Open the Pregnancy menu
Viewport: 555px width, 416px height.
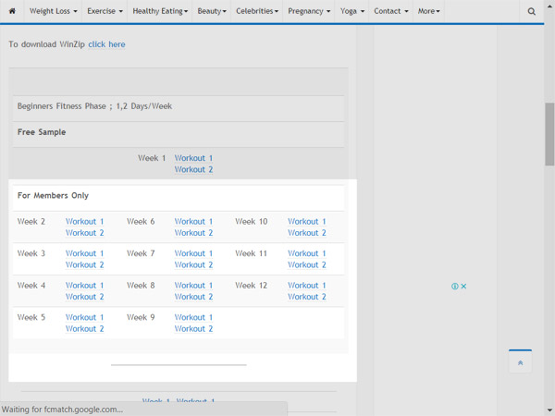pyautogui.click(x=309, y=11)
